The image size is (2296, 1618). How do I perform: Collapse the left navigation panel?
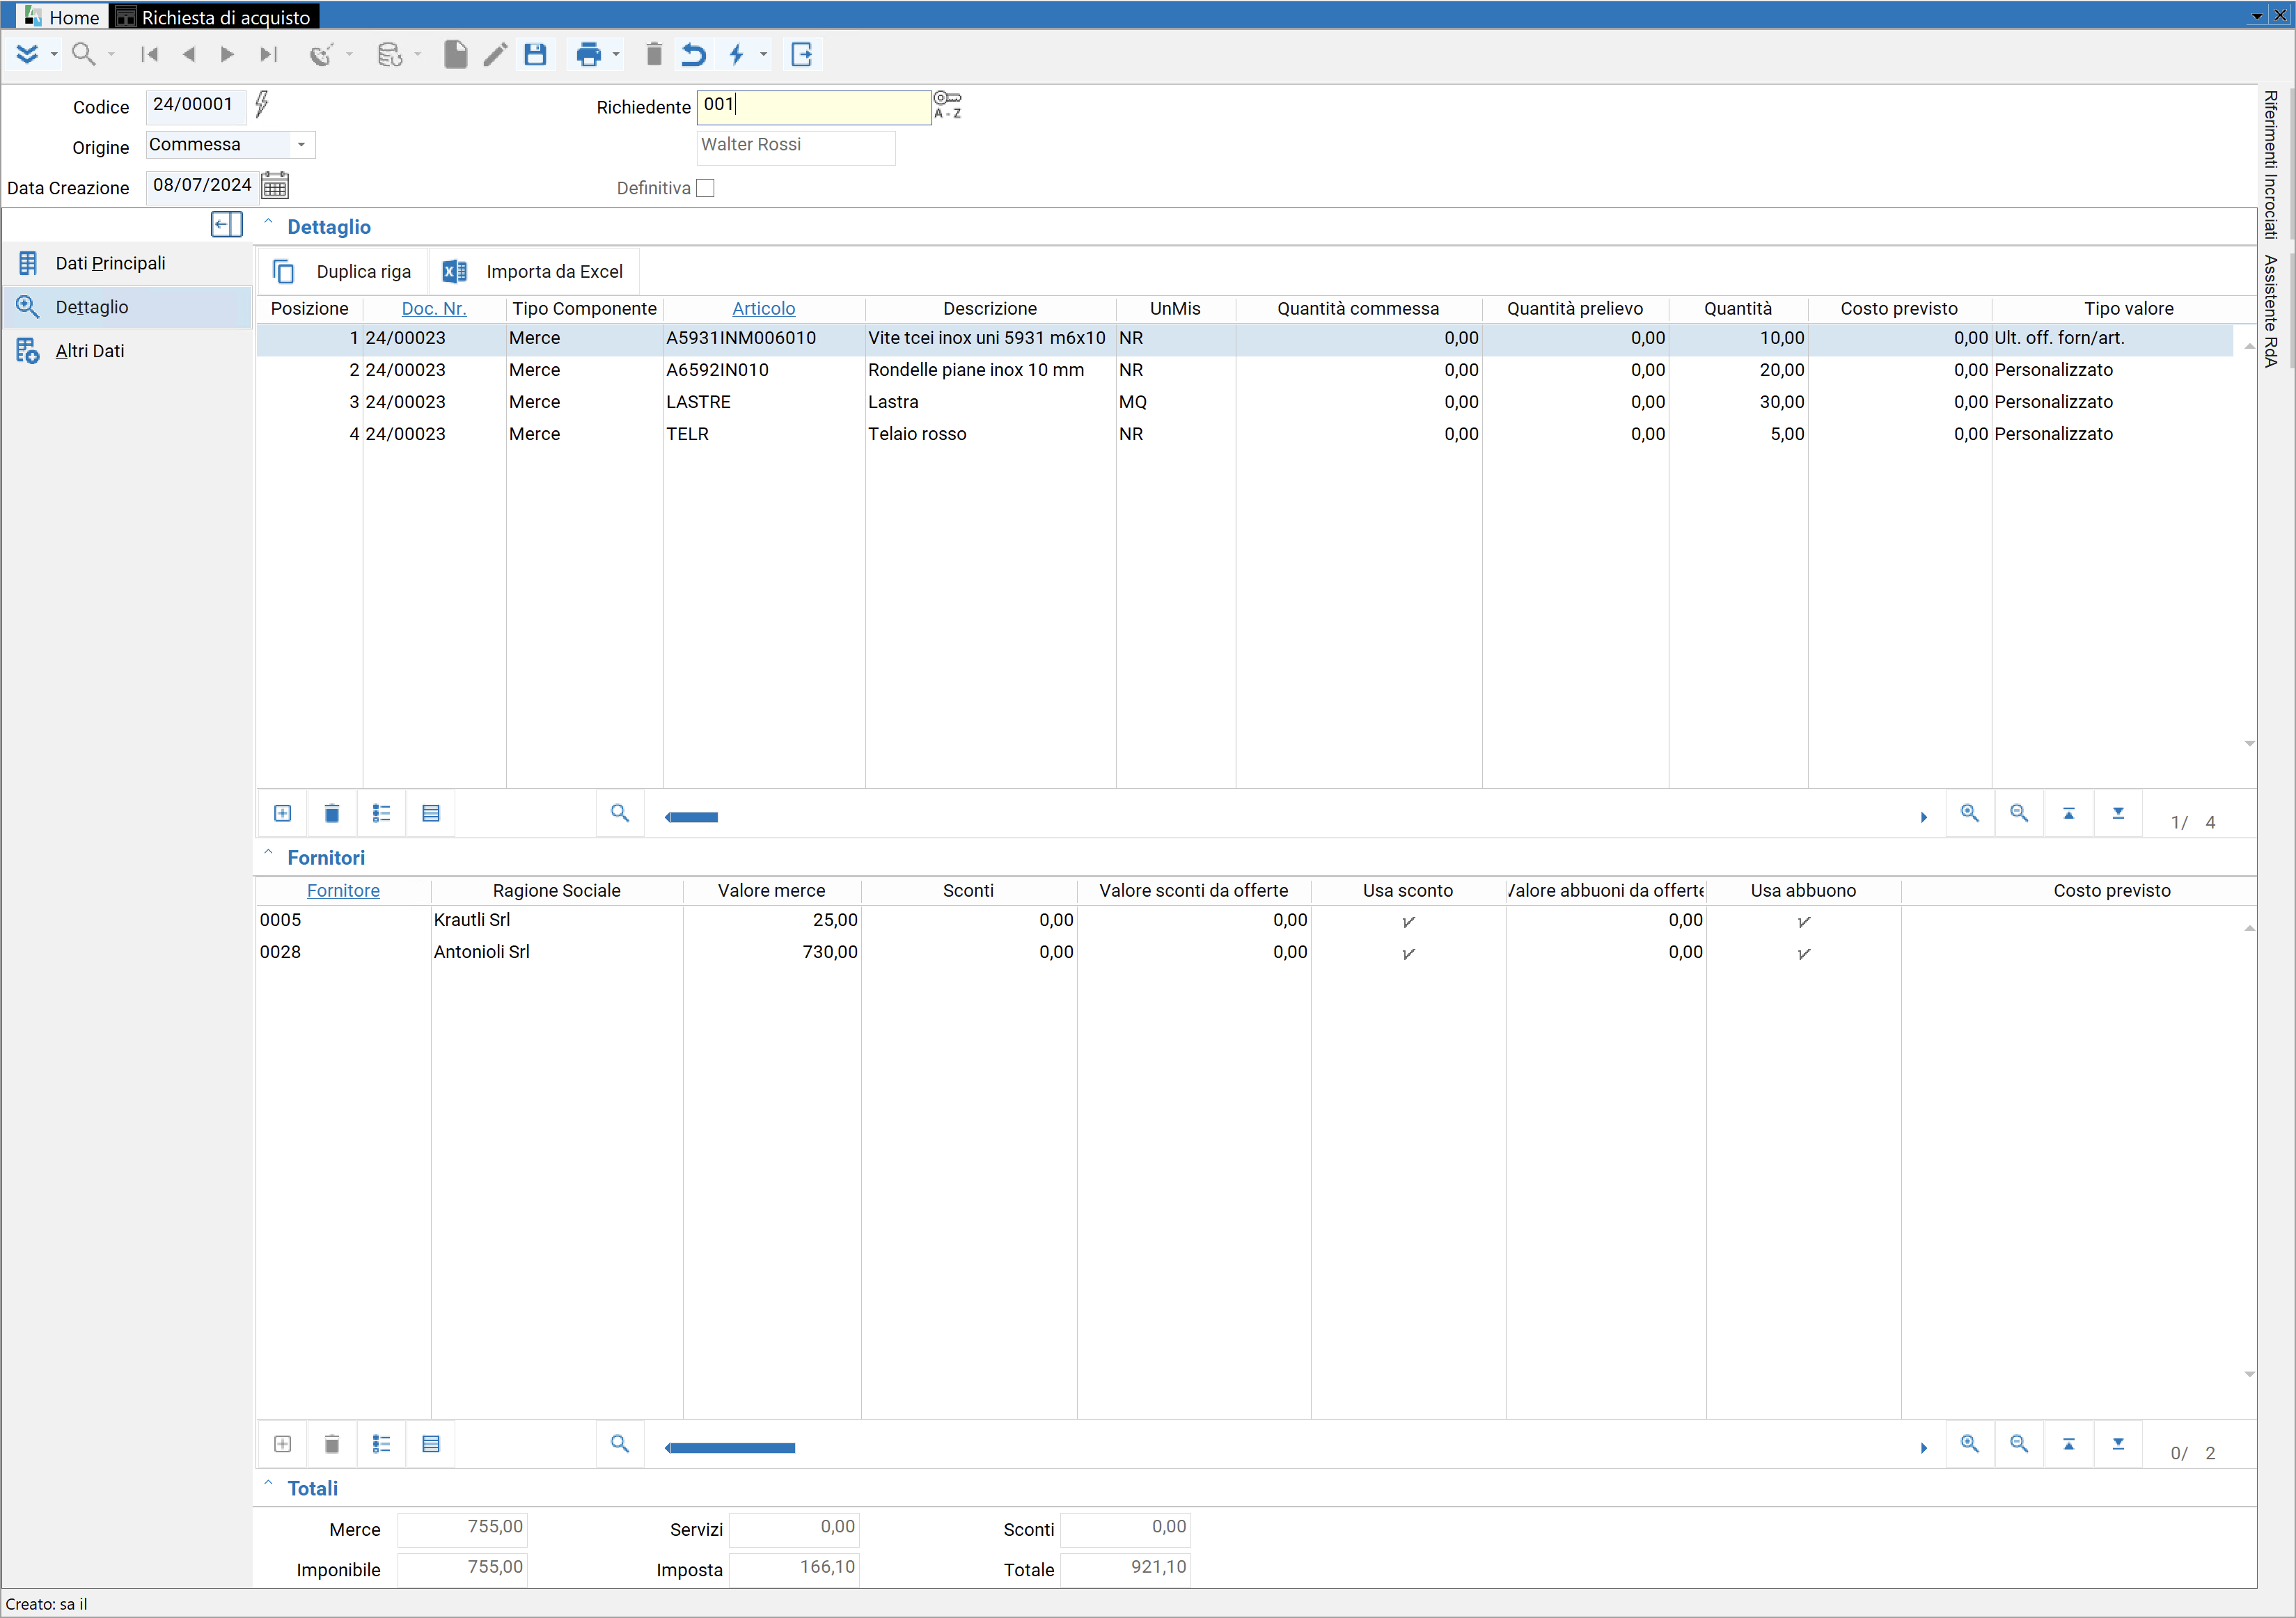[x=227, y=225]
